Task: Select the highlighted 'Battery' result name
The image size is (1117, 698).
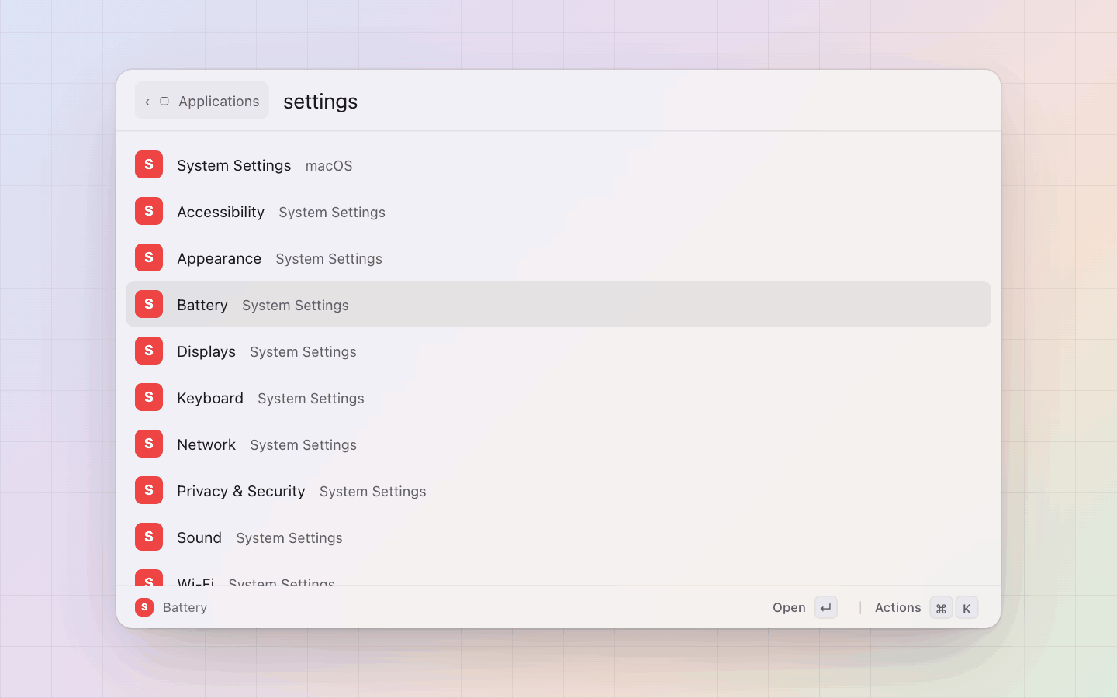Action: [x=202, y=305]
